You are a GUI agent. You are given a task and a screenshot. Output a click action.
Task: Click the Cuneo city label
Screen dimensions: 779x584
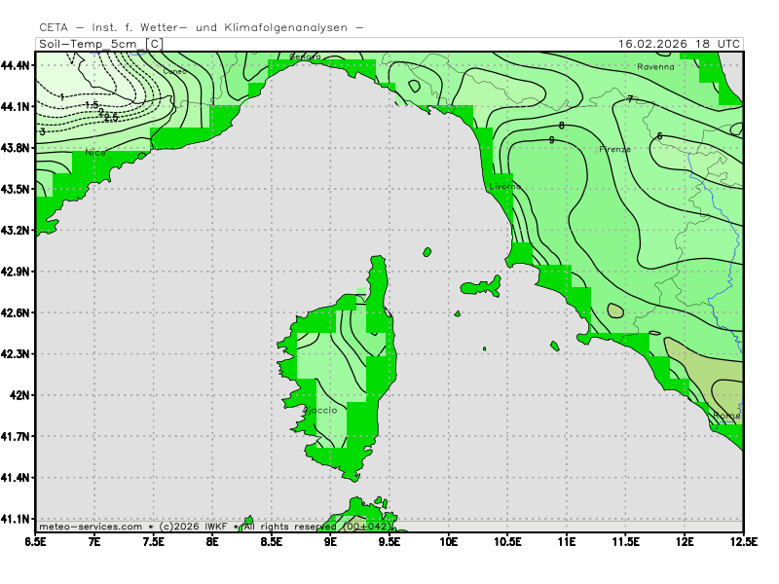point(175,71)
